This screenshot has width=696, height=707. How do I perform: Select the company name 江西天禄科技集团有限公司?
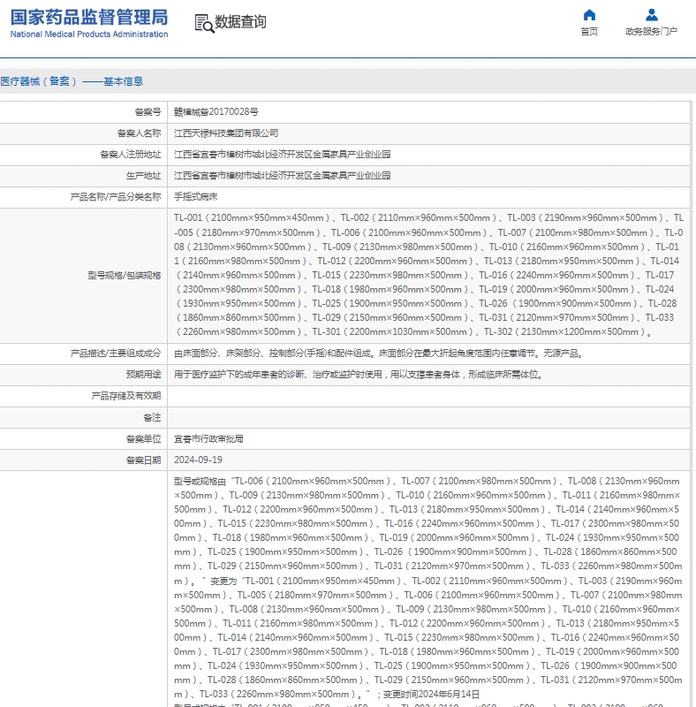[226, 133]
